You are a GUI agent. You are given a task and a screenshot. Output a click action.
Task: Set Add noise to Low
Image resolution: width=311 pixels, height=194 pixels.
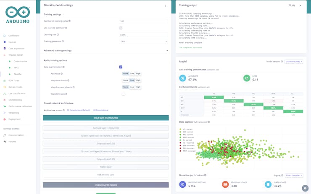132,74
